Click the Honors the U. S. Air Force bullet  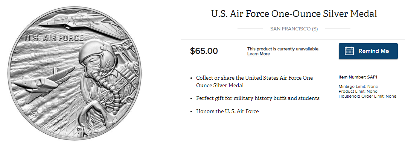[227, 111]
